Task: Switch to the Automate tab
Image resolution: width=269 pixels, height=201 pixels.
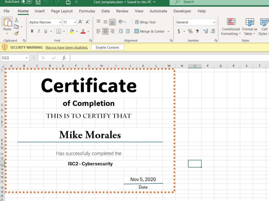Action: click(158, 11)
